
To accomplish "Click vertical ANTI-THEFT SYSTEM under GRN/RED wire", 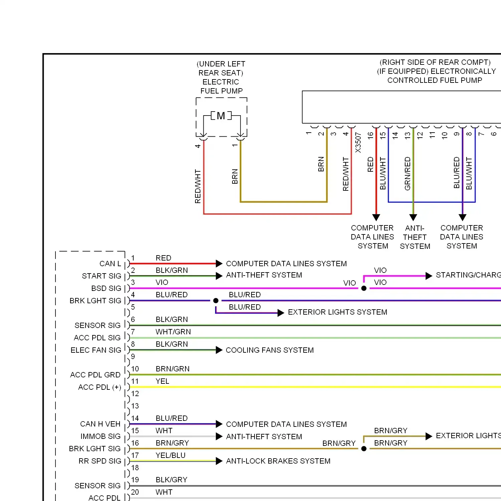I will [x=415, y=237].
